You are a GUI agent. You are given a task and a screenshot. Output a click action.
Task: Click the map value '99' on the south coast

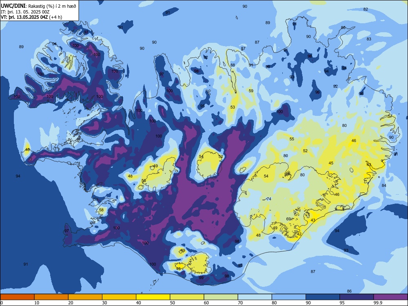pyautogui.click(x=201, y=277)
